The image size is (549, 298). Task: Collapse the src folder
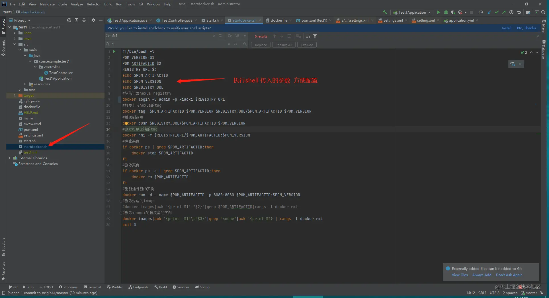click(x=15, y=44)
